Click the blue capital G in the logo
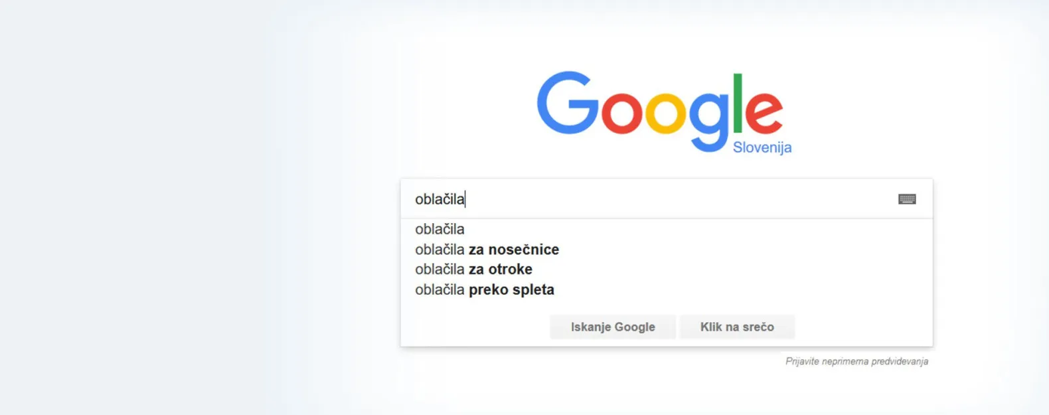This screenshot has width=1049, height=415. pyautogui.click(x=566, y=104)
